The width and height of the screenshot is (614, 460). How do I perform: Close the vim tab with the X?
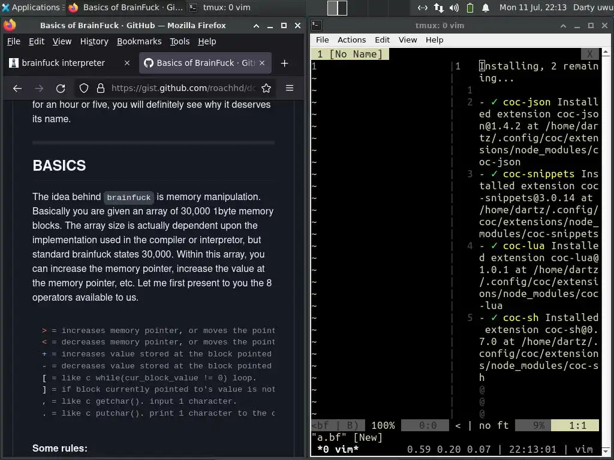click(590, 54)
